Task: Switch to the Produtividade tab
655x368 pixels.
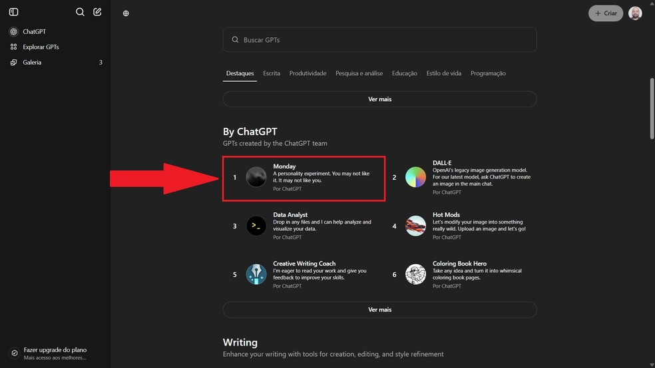Action: pyautogui.click(x=308, y=73)
